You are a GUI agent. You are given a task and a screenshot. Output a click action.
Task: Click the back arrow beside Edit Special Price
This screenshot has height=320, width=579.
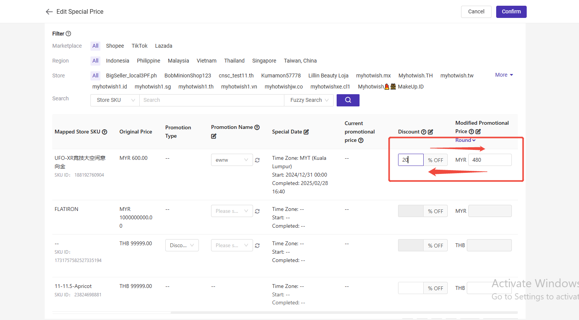49,11
